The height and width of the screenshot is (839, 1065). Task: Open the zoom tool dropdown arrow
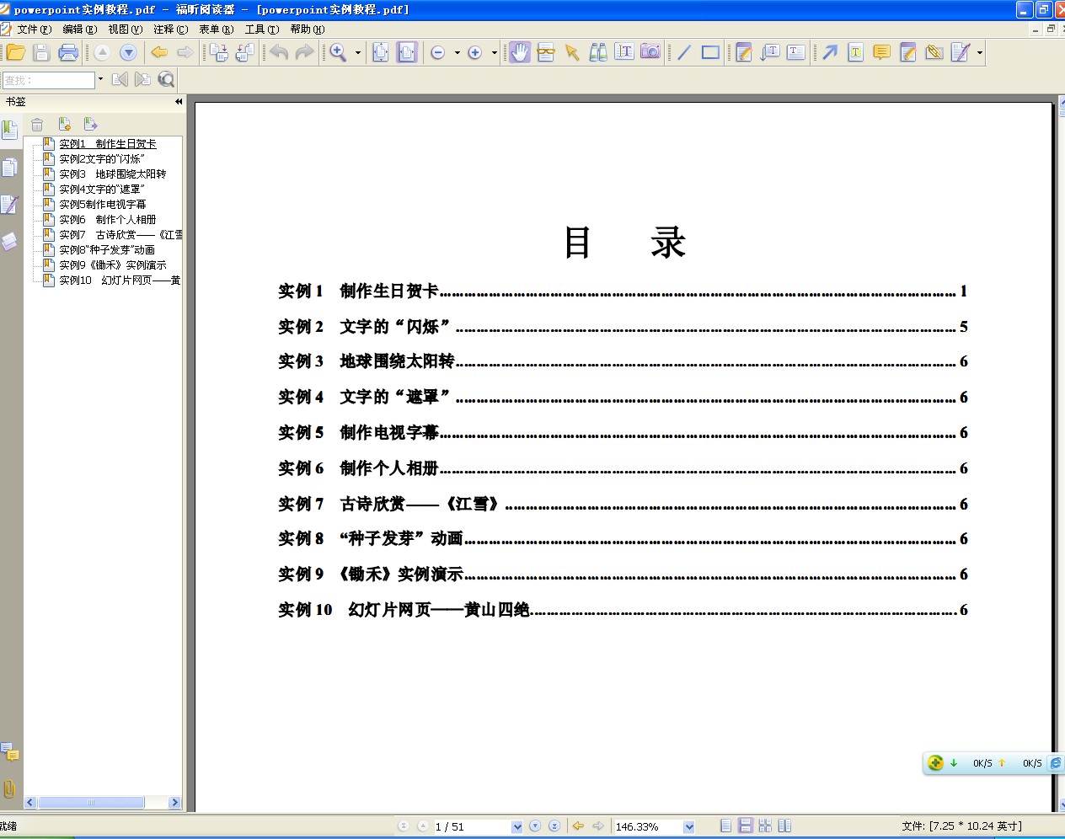tap(358, 52)
